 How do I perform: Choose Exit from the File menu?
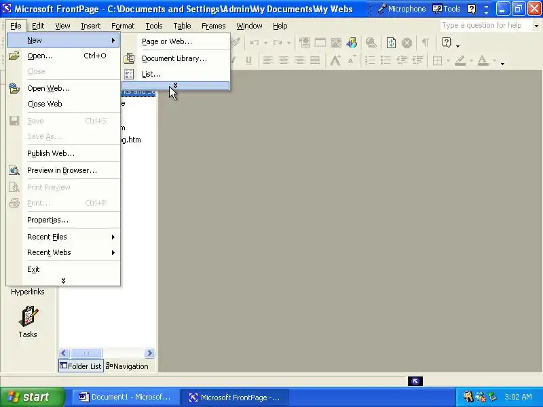63,269
